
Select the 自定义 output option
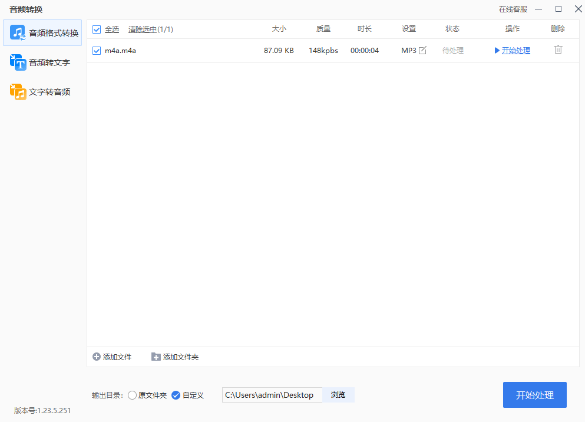176,395
